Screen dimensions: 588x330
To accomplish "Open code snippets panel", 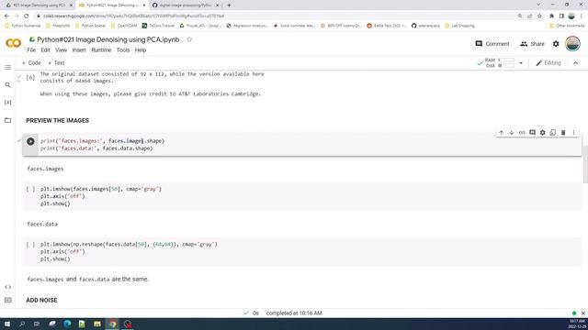I will [x=7, y=287].
